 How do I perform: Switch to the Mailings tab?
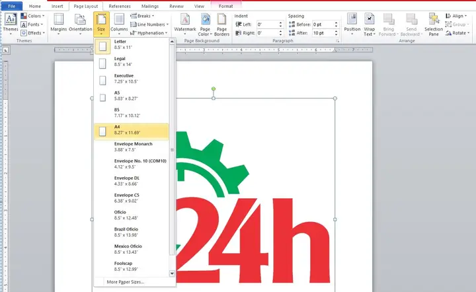pyautogui.click(x=150, y=6)
